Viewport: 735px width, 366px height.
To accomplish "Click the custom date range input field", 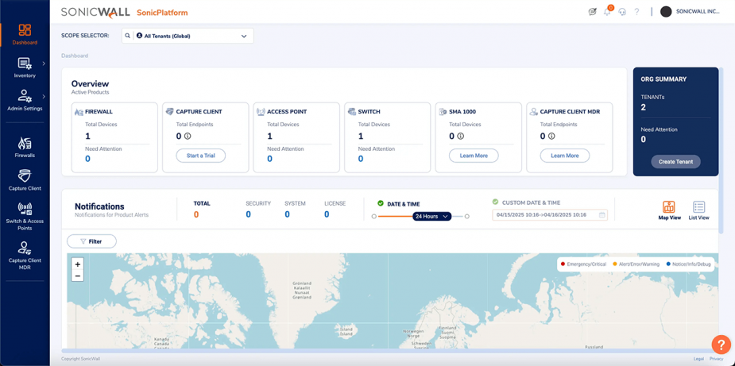I will coord(550,215).
